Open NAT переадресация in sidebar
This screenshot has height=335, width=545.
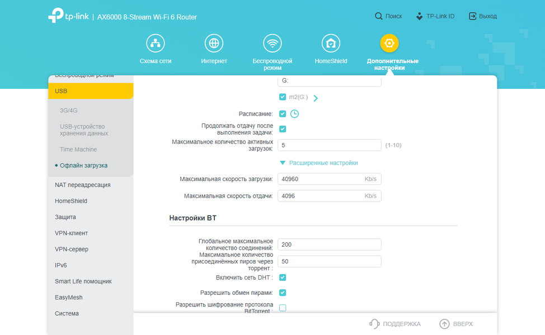coord(83,185)
